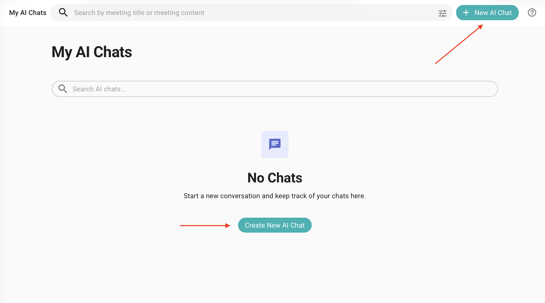Screen dimensions: 545x303
Task: Open a new chat from the top toolbar
Action: (487, 12)
